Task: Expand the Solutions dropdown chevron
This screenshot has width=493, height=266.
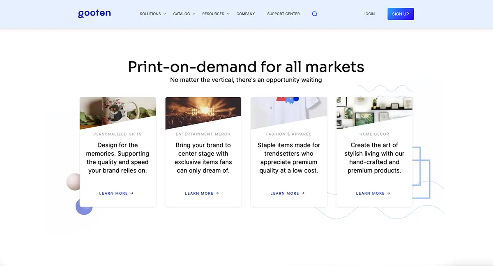Action: pyautogui.click(x=165, y=14)
